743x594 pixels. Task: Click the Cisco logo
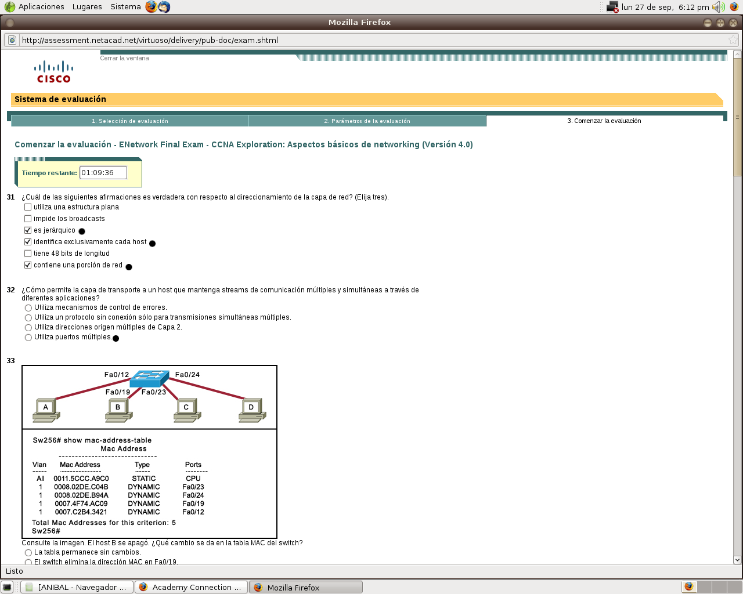[53, 72]
